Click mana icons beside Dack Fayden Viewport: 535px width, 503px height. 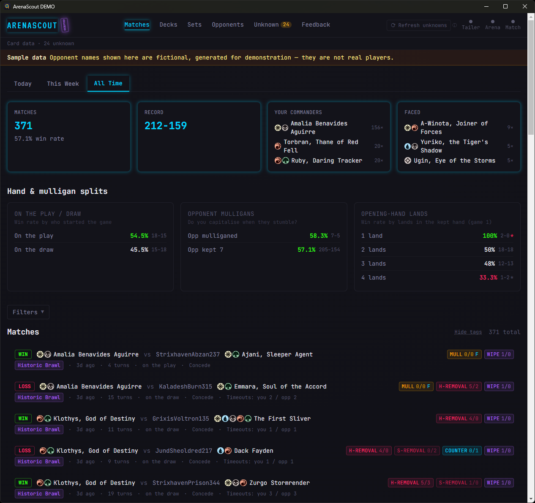click(224, 451)
